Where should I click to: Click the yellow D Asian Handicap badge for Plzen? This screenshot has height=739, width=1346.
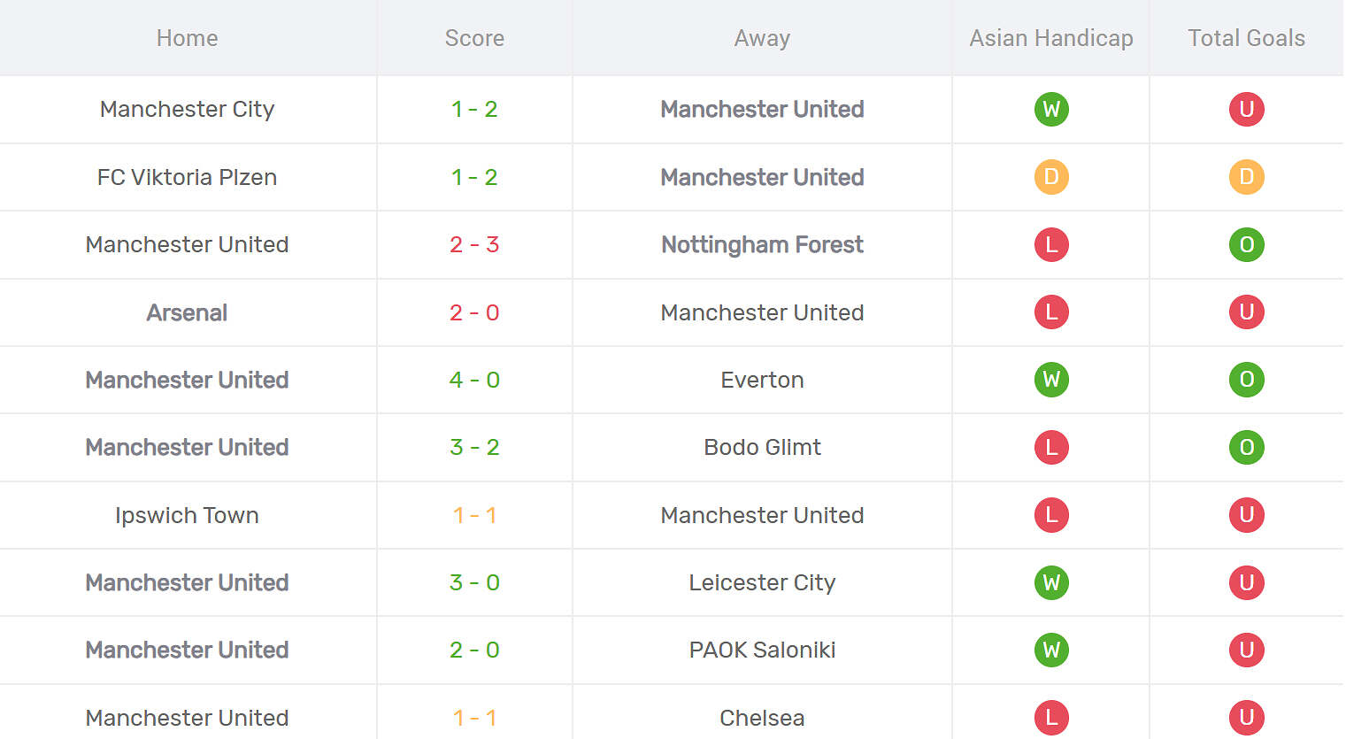pos(1051,177)
